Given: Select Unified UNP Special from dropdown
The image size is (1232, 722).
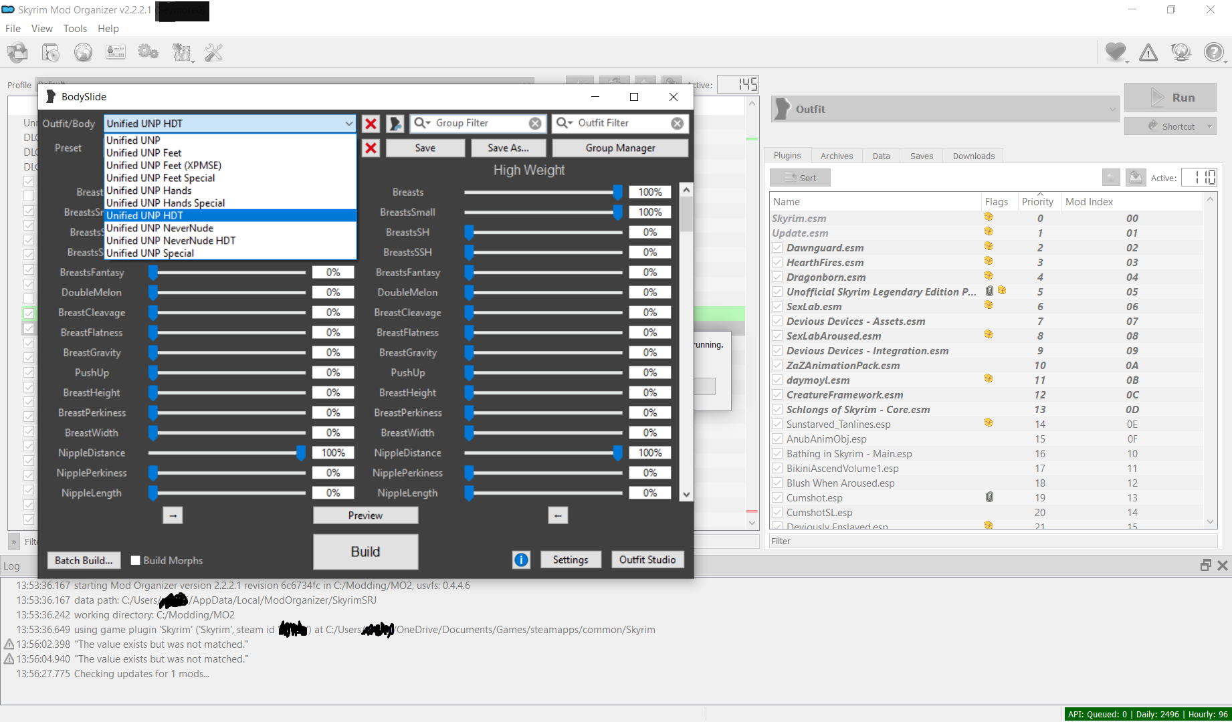Looking at the screenshot, I should (x=230, y=253).
